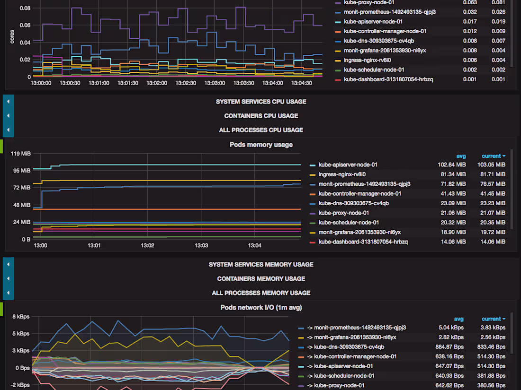The width and height of the screenshot is (521, 390).
Task: Sort by the avg column in network legend
Action: pos(458,319)
